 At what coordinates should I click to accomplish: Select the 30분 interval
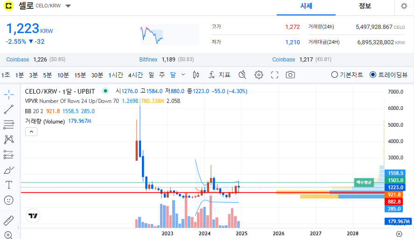[97, 75]
